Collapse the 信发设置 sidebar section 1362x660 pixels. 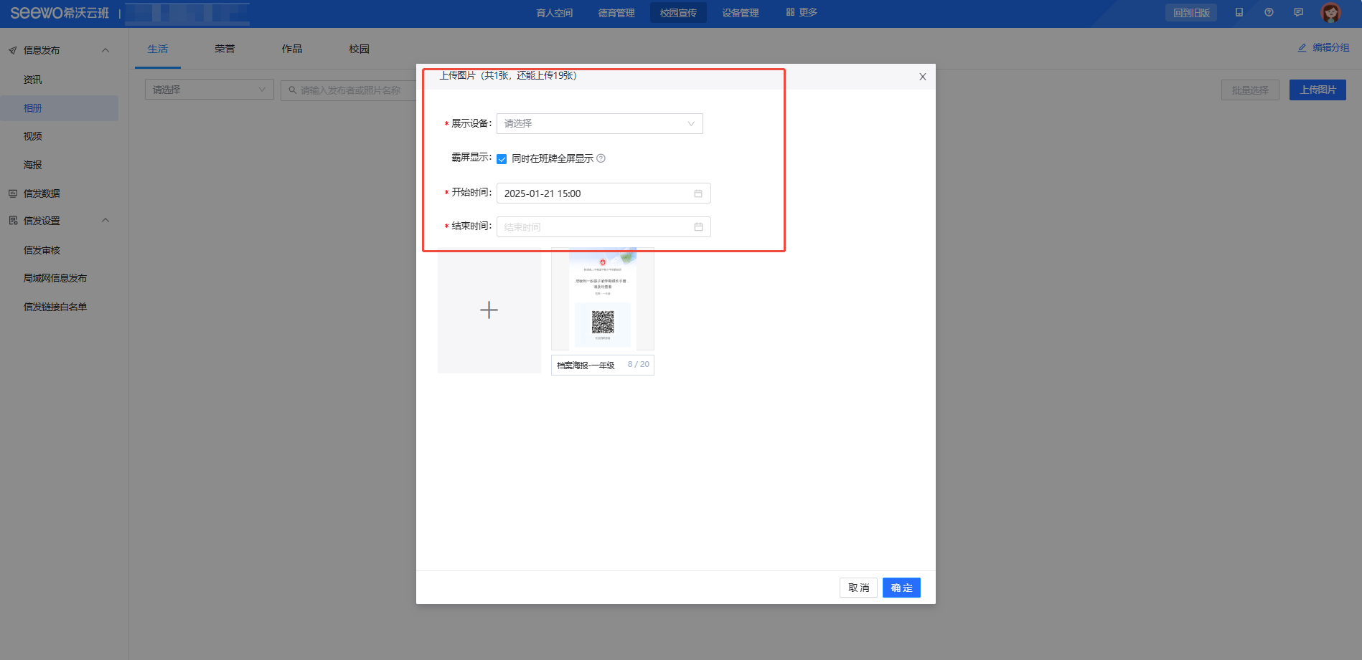point(105,221)
